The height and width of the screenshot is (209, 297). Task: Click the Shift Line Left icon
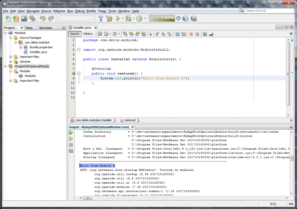tap(177, 34)
